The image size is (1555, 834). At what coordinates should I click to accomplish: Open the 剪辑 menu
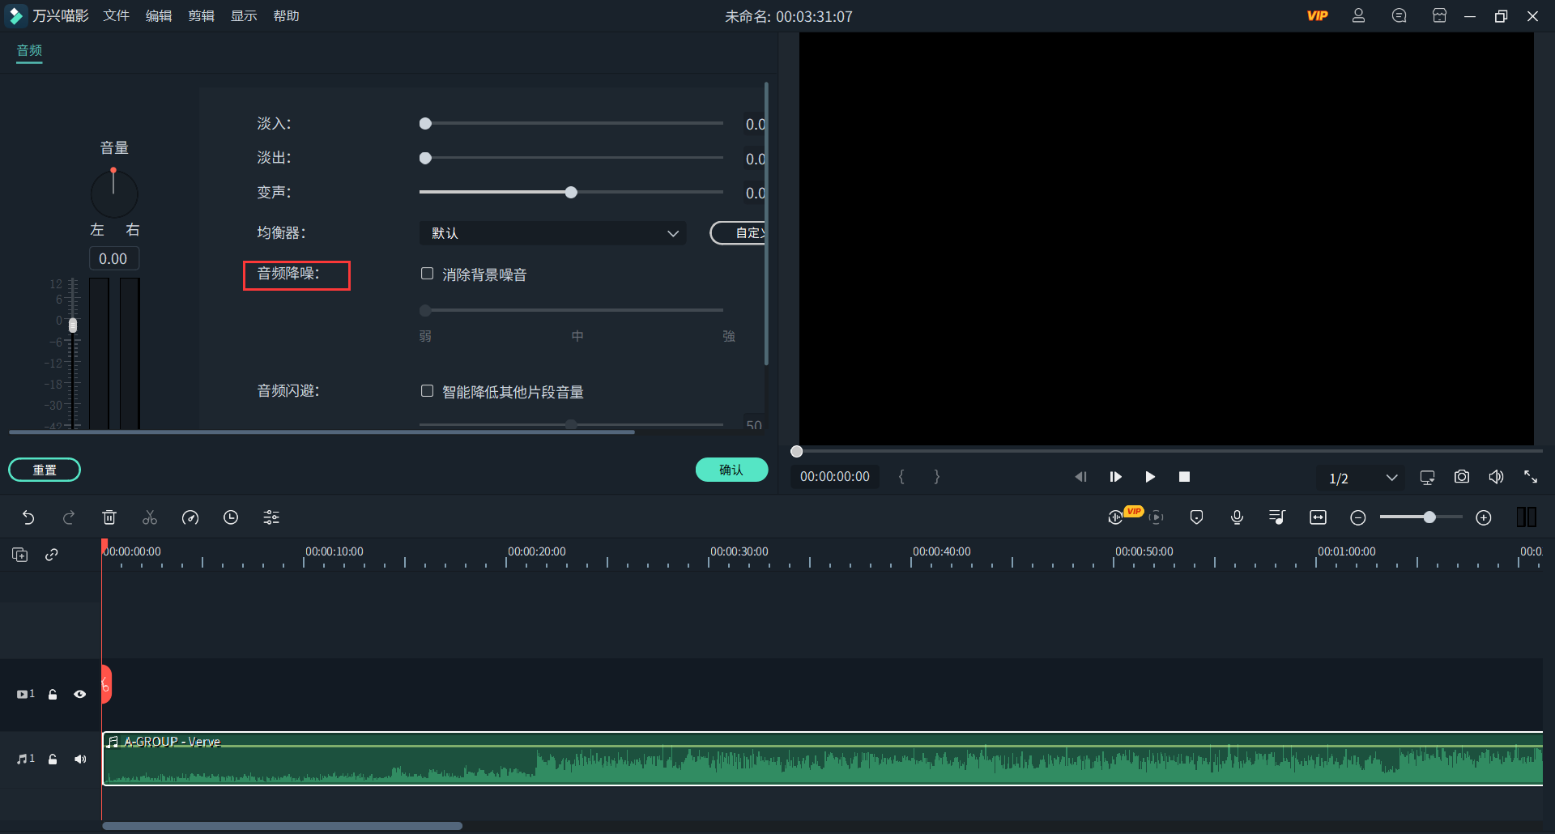coord(201,16)
